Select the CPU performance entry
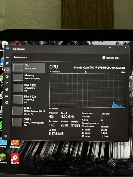 [x=28, y=68]
